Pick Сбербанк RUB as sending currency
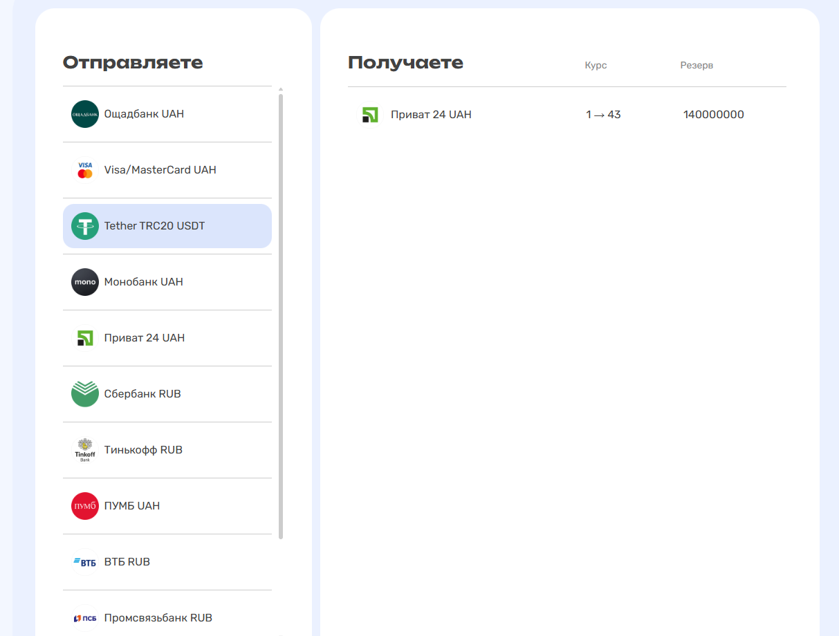The height and width of the screenshot is (636, 839). tap(142, 394)
